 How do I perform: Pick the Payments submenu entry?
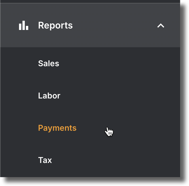pos(57,128)
